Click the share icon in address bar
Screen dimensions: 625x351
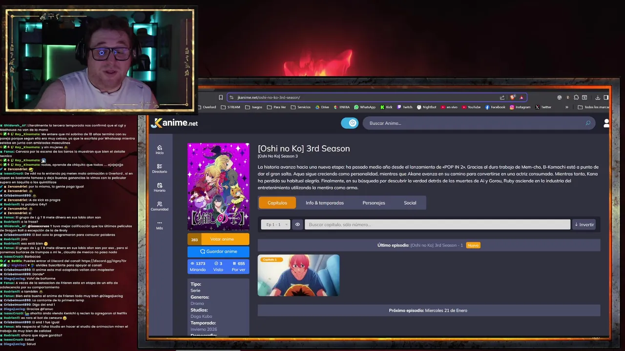click(502, 97)
